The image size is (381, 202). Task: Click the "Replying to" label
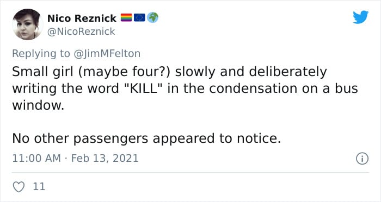41,54
